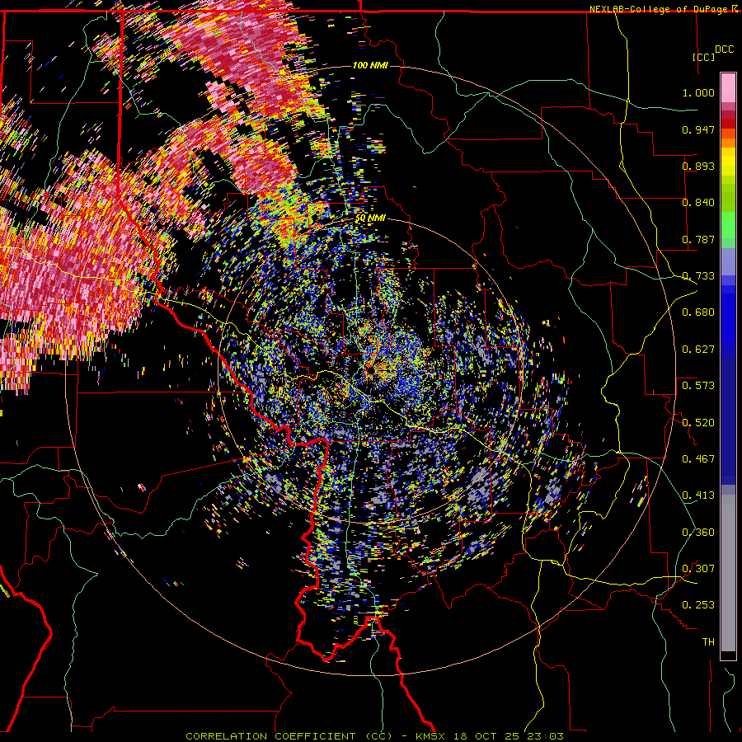The image size is (742, 742).
Task: Click the 0.787 legend value
Action: pyautogui.click(x=698, y=239)
